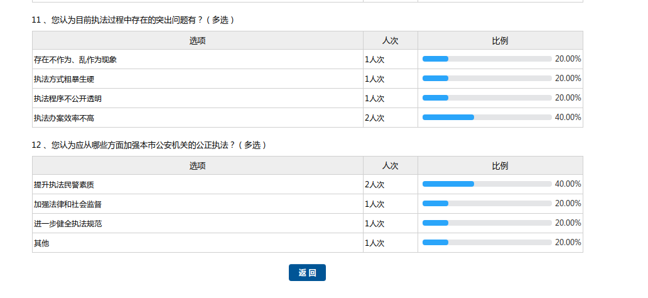This screenshot has width=648, height=298.
Task: Click the 提升执法民警素质 option text
Action: (x=64, y=185)
